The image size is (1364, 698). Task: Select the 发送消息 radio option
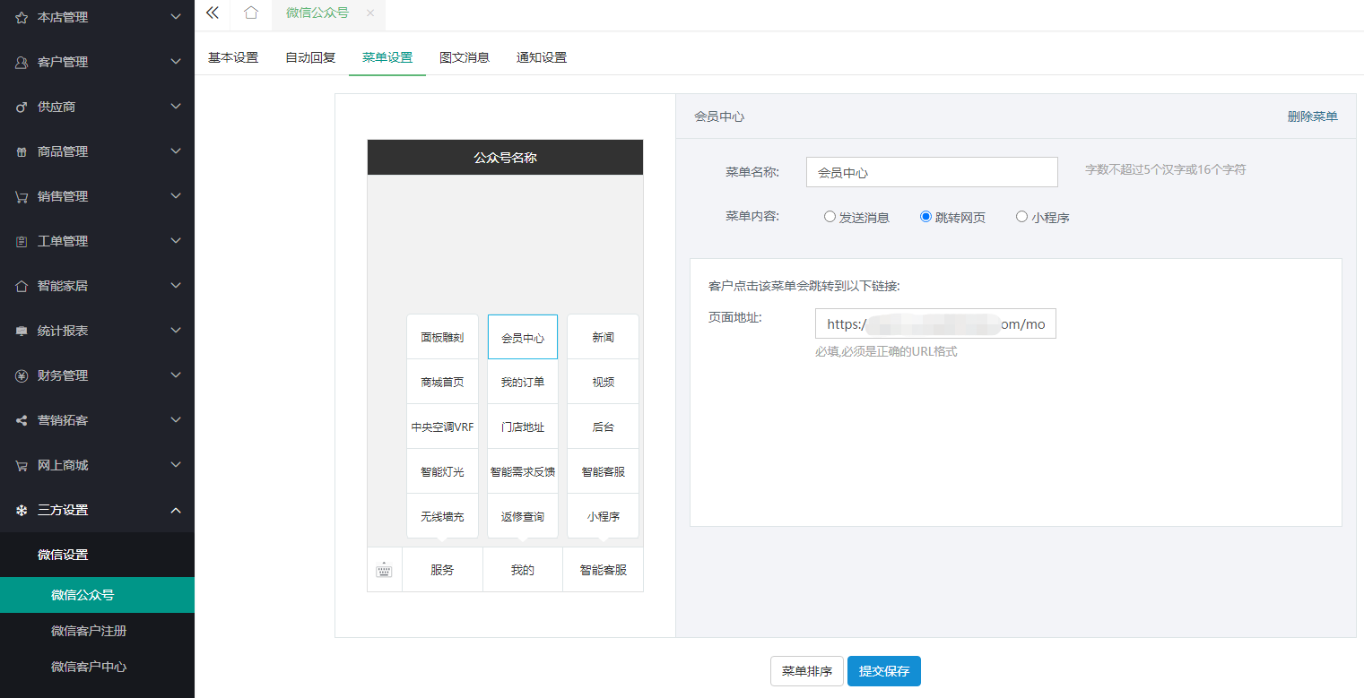tap(830, 217)
